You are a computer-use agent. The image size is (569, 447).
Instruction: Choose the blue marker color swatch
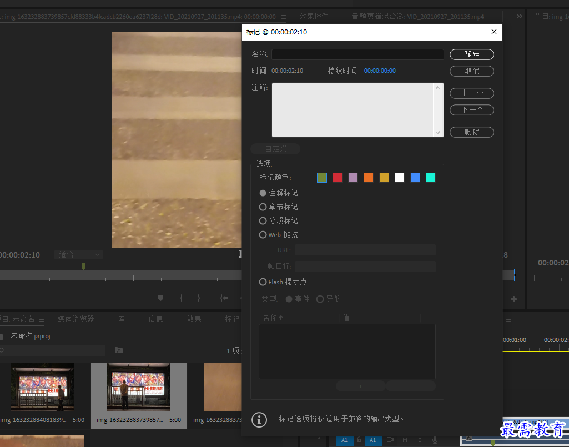tap(415, 178)
